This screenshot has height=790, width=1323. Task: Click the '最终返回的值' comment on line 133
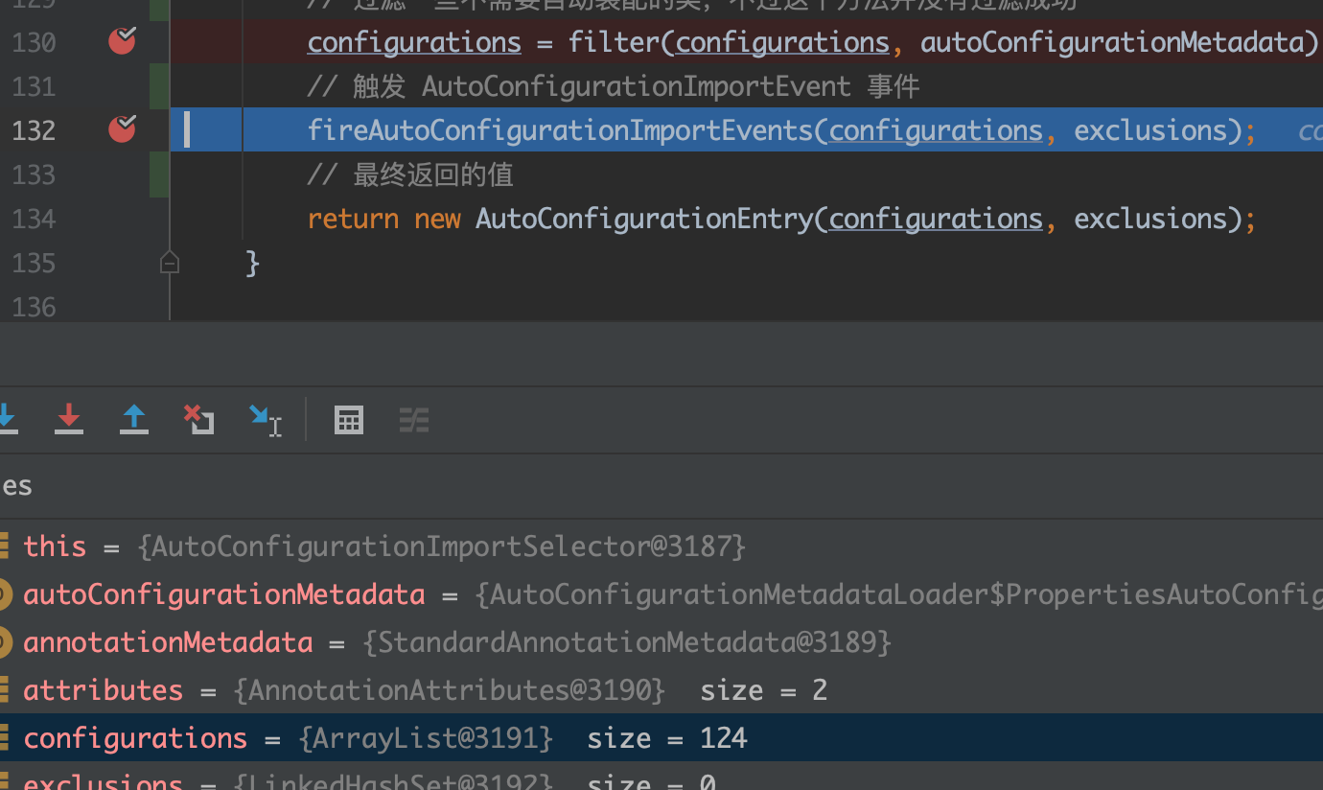tap(410, 174)
